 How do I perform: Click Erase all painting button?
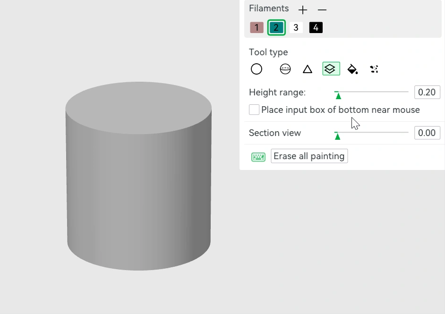[x=309, y=156]
